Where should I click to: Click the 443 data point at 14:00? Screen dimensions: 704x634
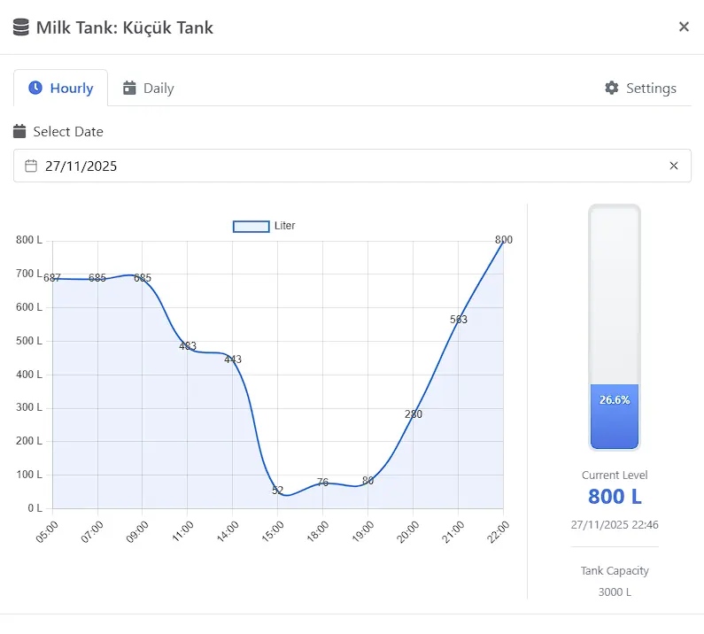[x=233, y=360]
